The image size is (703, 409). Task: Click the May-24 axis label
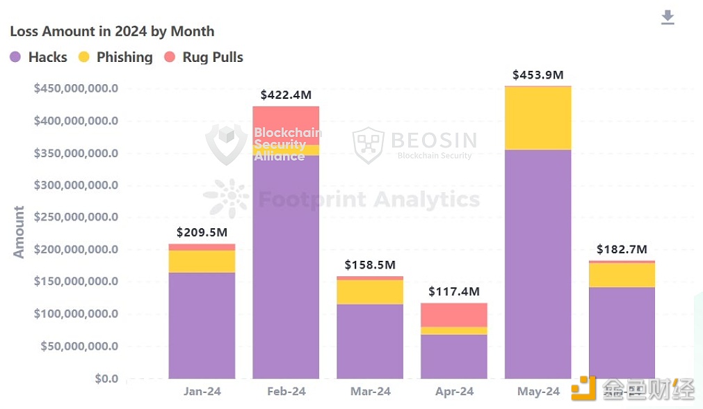[538, 392]
